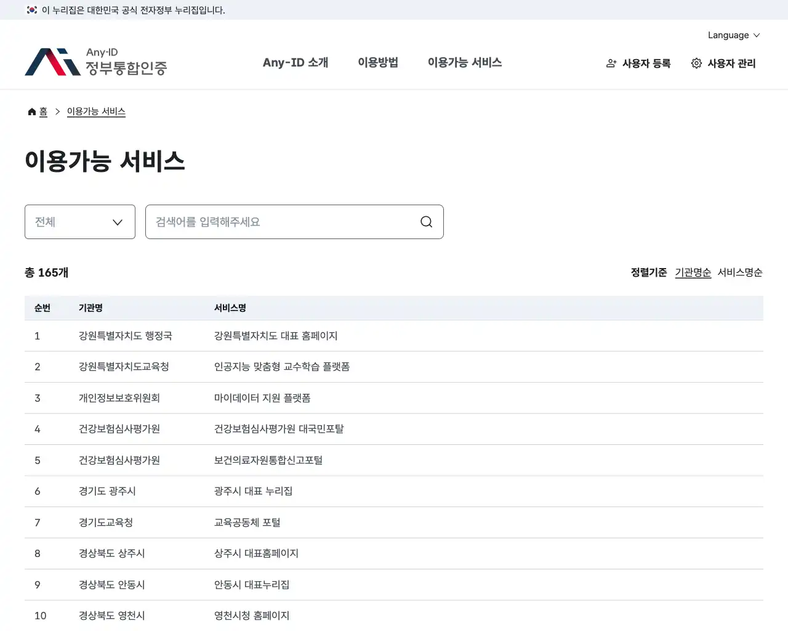Open the Any-ID 소개 menu

click(x=295, y=62)
